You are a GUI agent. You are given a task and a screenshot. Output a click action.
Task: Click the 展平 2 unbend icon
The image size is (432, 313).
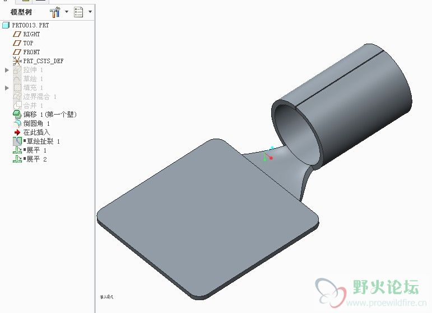(17, 159)
